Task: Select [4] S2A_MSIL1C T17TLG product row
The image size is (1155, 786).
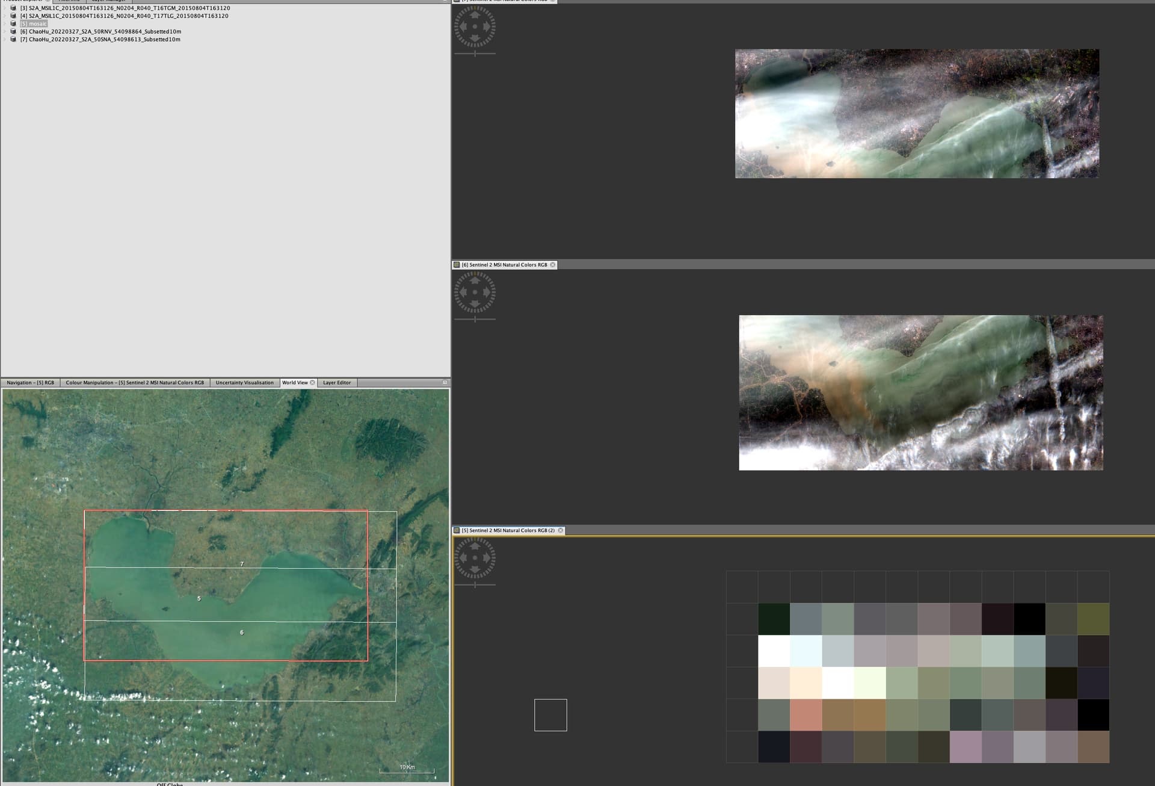Action: [x=124, y=16]
